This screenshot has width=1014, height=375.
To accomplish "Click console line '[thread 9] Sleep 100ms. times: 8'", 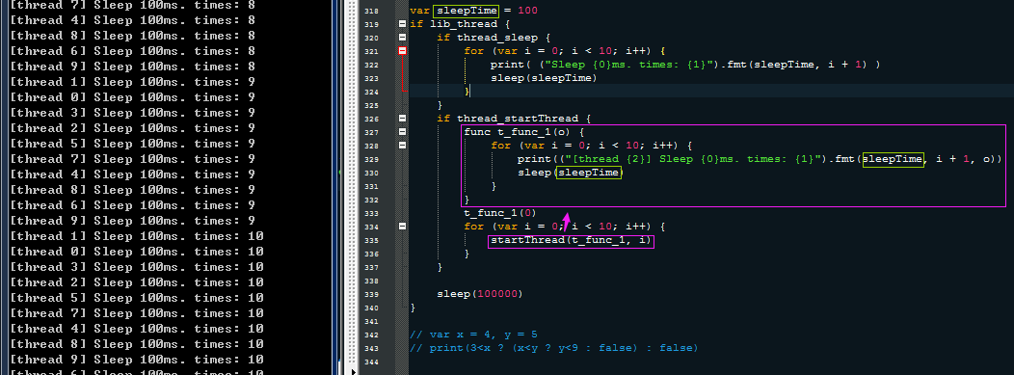I will pos(133,67).
